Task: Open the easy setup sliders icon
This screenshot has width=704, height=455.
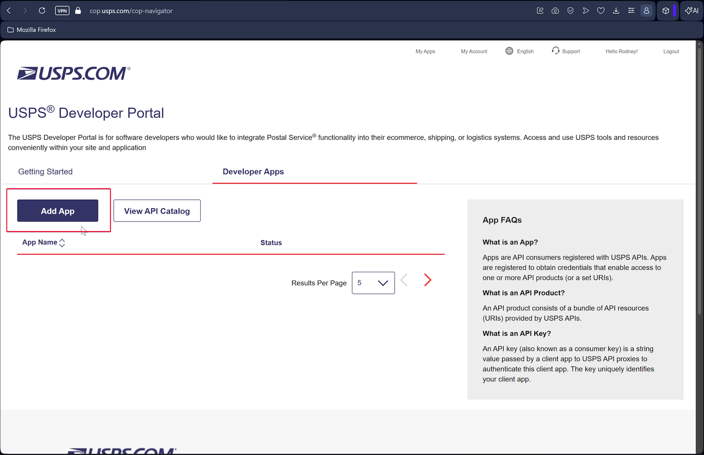Action: pyautogui.click(x=631, y=10)
